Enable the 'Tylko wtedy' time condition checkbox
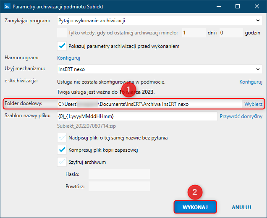Screen dimensions: 267x218 click(x=62, y=32)
